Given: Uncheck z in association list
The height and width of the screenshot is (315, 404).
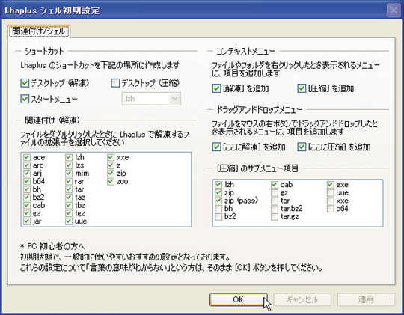Looking at the screenshot, I should (111, 165).
